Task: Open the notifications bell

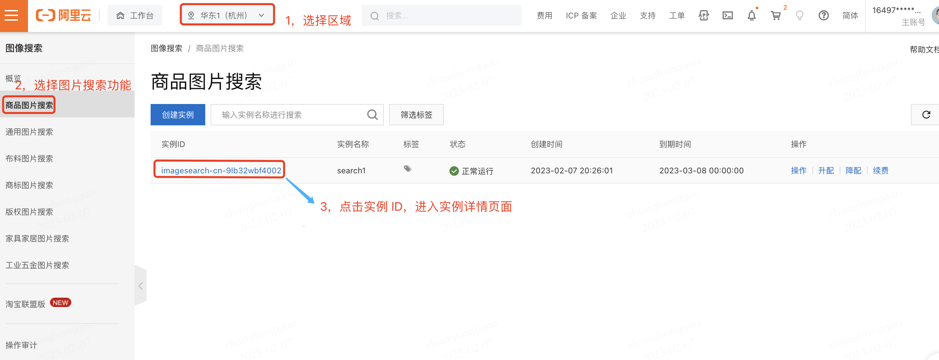Action: tap(751, 15)
